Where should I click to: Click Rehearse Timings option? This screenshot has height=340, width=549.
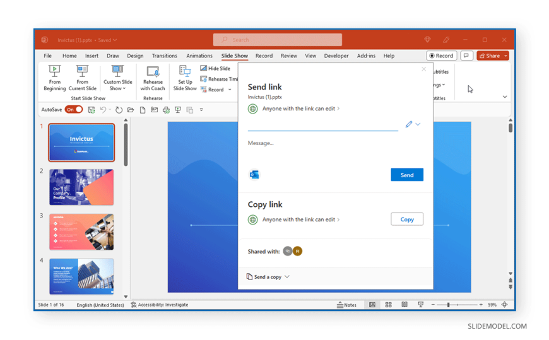pos(219,79)
